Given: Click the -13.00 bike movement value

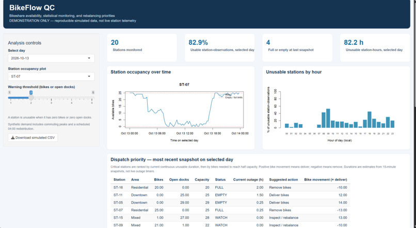Looking at the screenshot, I should pyautogui.click(x=342, y=210).
